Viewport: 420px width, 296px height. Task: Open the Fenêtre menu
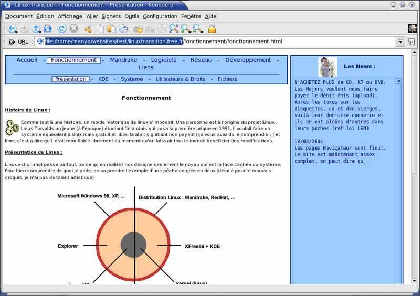pyautogui.click(x=191, y=16)
